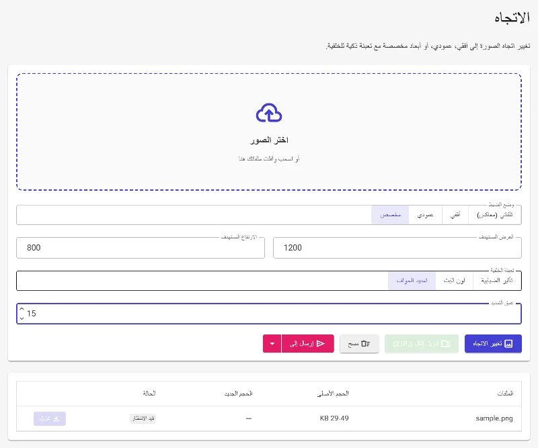Click the إرسال إلى send button
Image resolution: width=538 pixels, height=448 pixels.
(x=307, y=343)
